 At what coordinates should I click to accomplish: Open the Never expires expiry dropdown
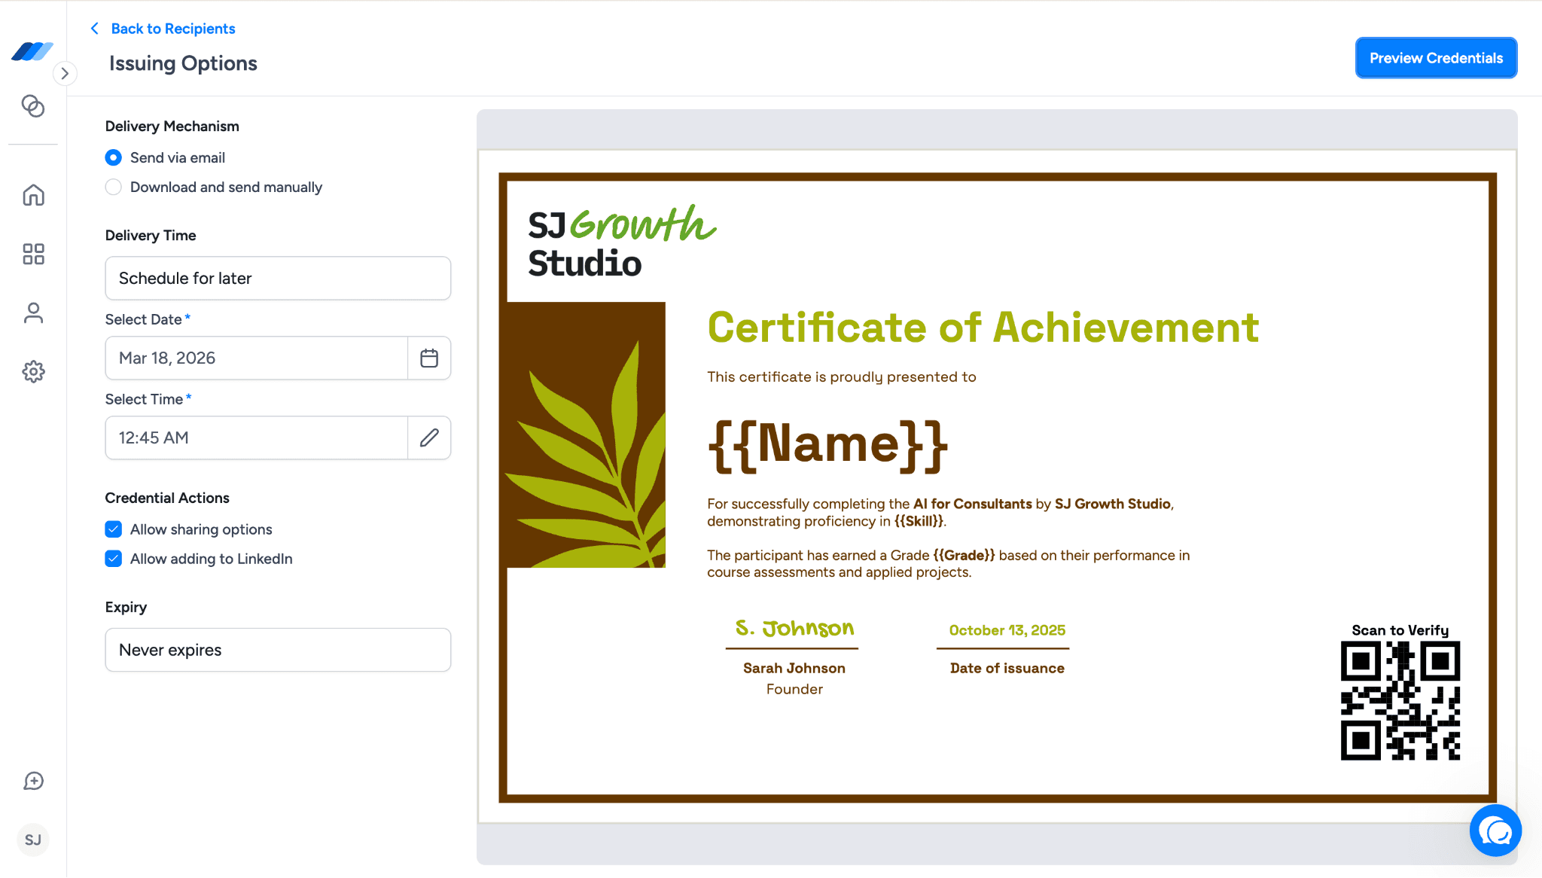click(x=278, y=651)
